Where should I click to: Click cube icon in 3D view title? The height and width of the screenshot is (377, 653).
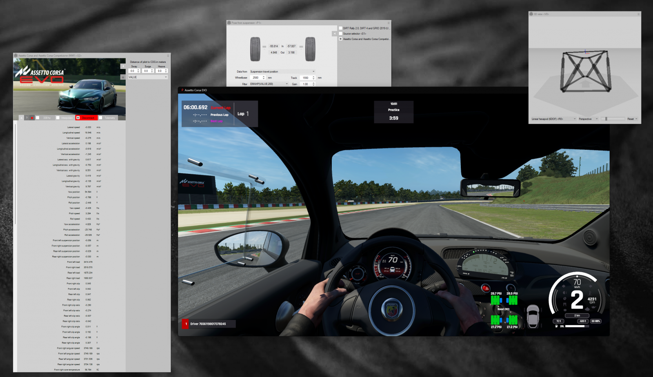click(x=531, y=14)
